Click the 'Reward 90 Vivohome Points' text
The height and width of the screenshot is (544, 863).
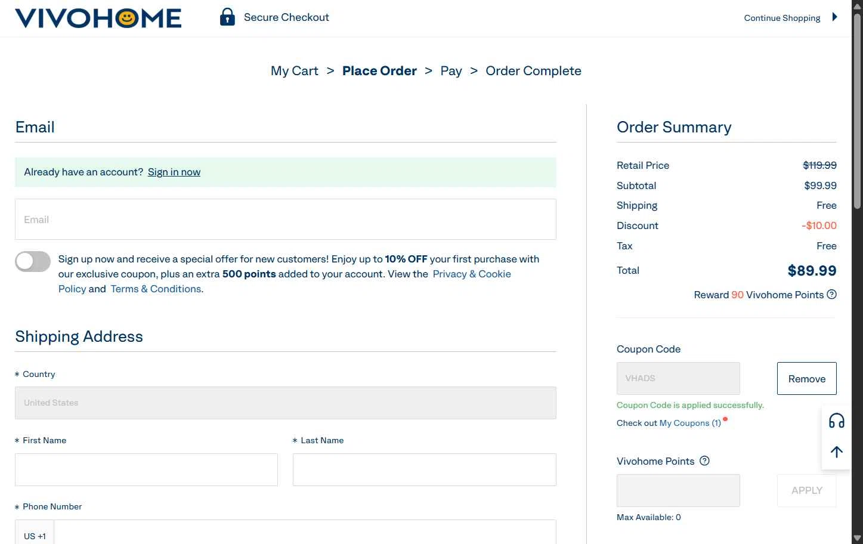click(759, 295)
